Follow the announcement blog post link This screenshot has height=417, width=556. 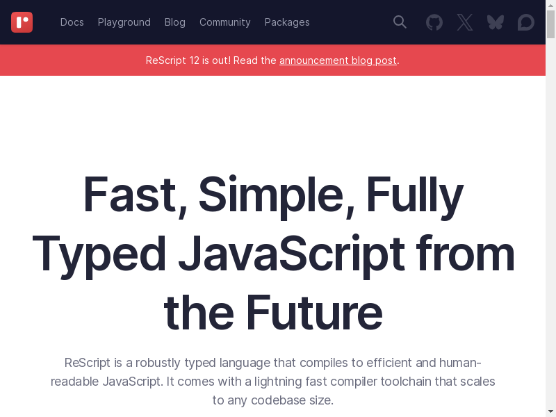tap(338, 60)
